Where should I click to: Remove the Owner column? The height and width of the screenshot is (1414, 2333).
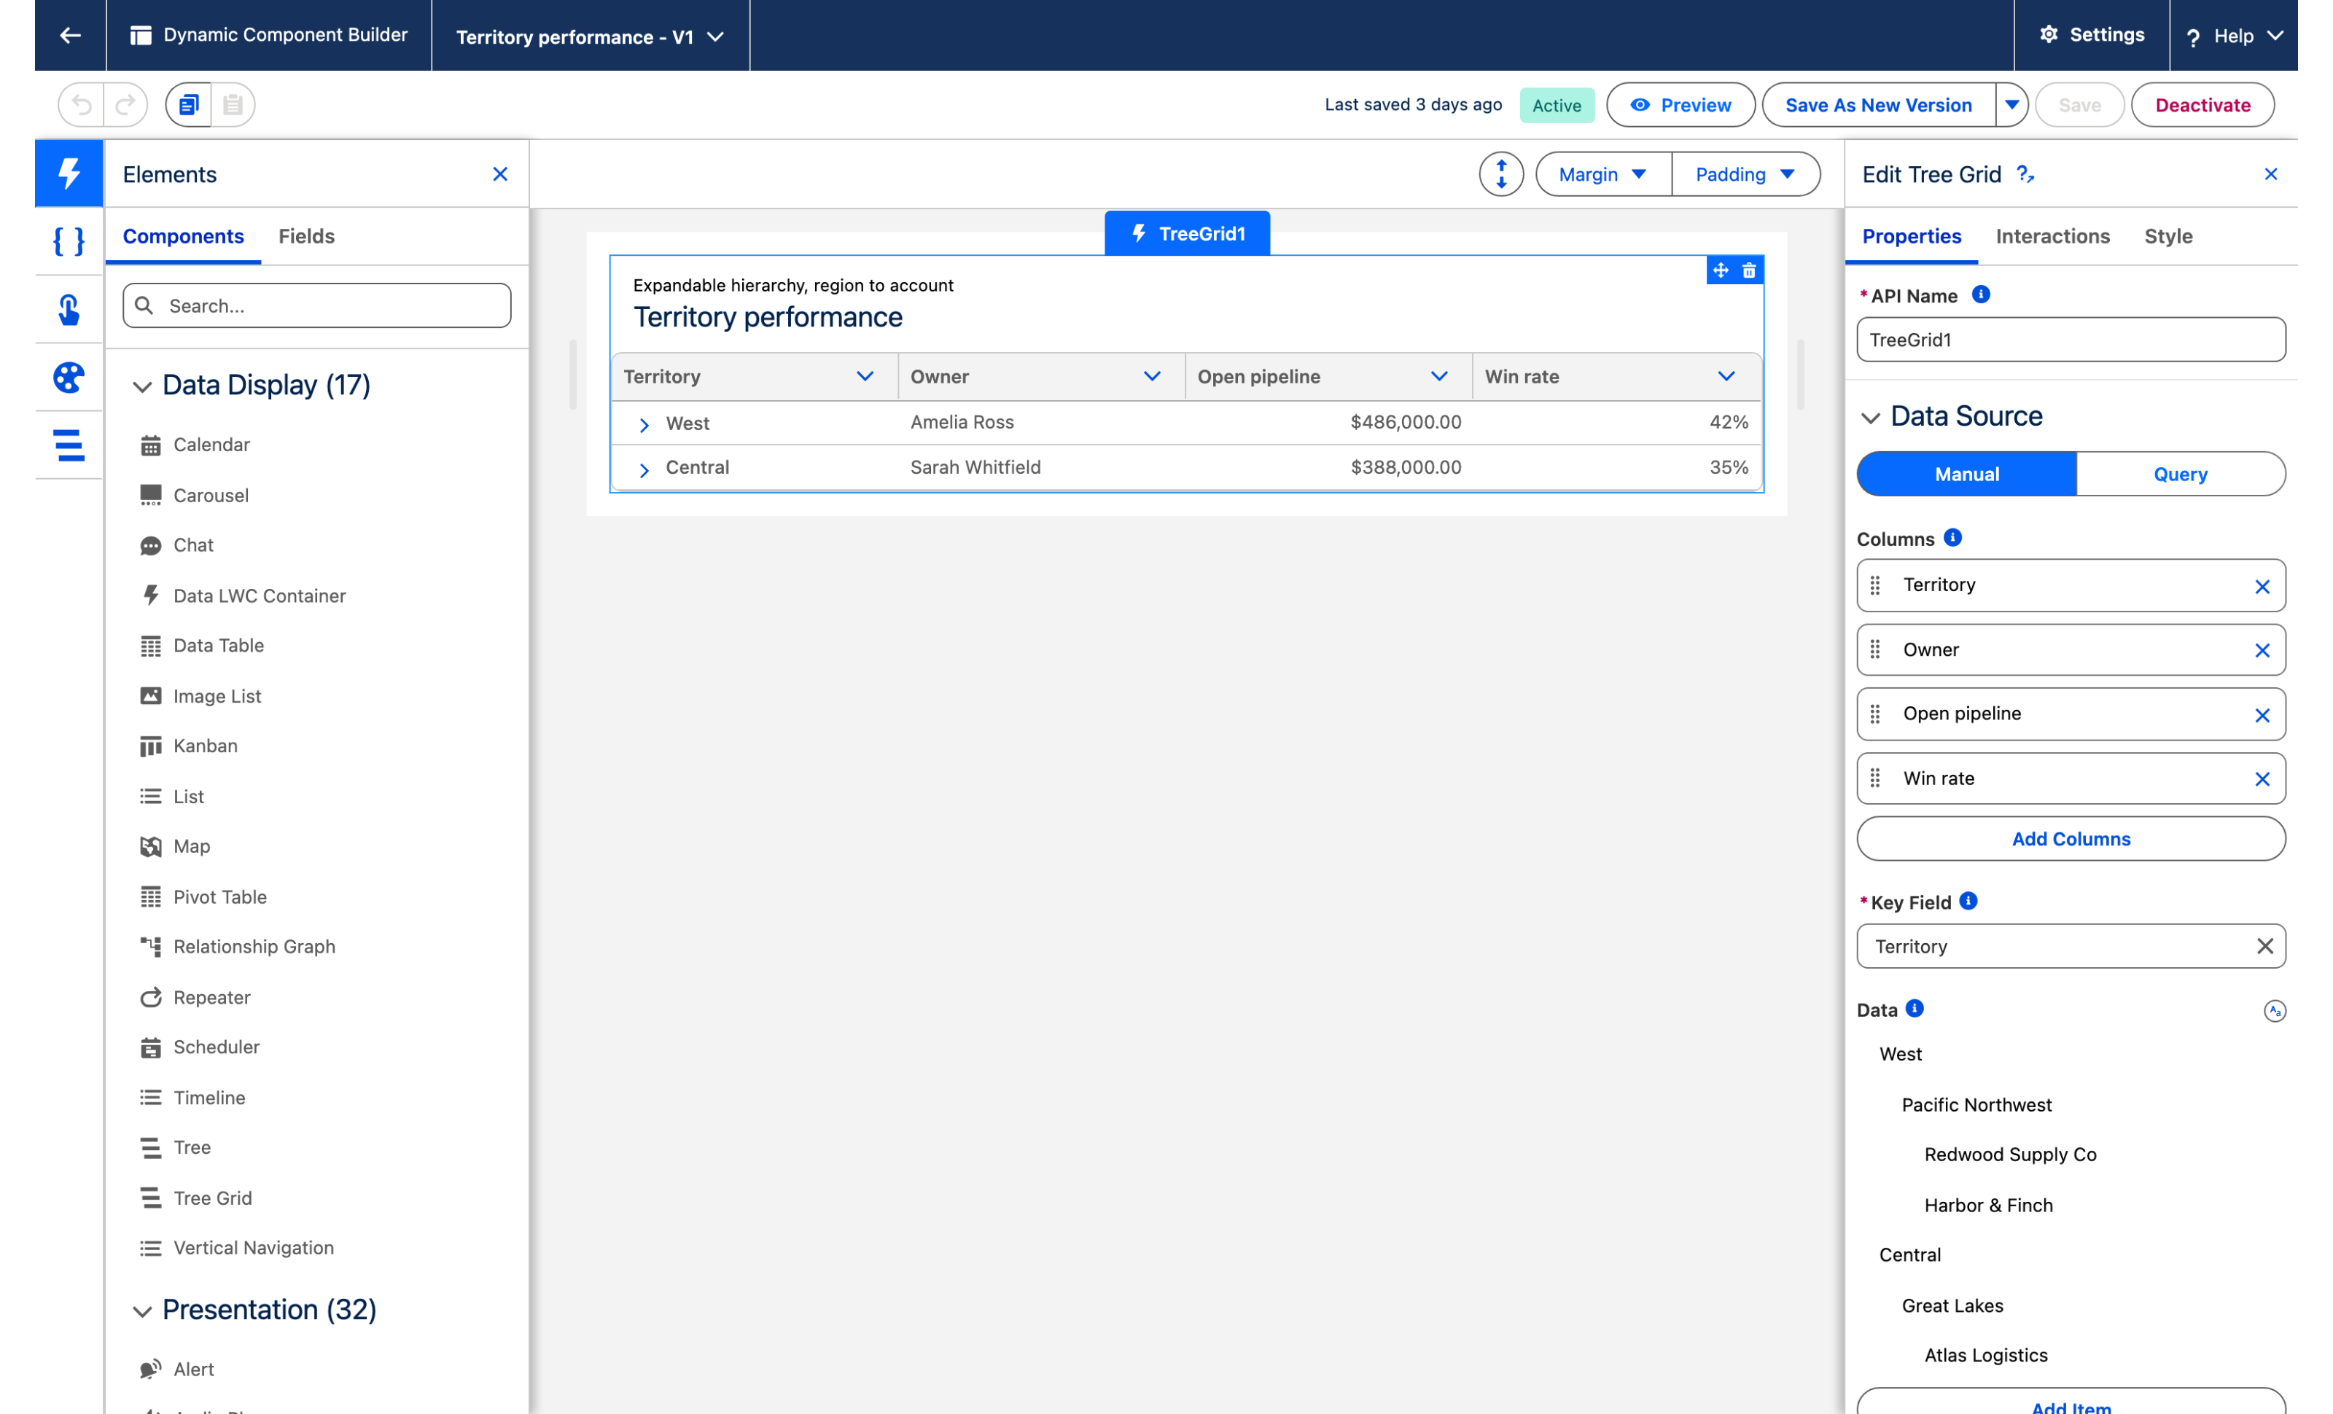click(x=2262, y=651)
